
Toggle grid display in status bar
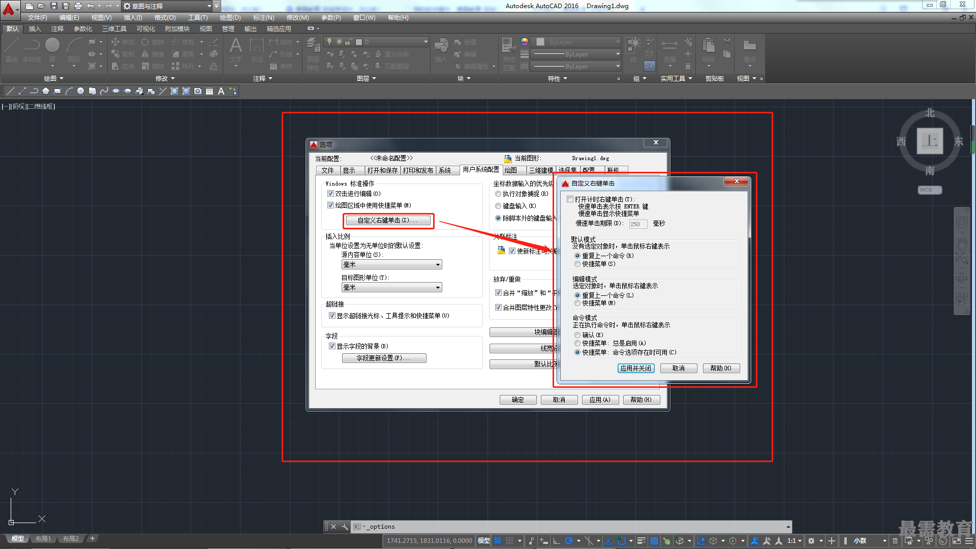498,540
